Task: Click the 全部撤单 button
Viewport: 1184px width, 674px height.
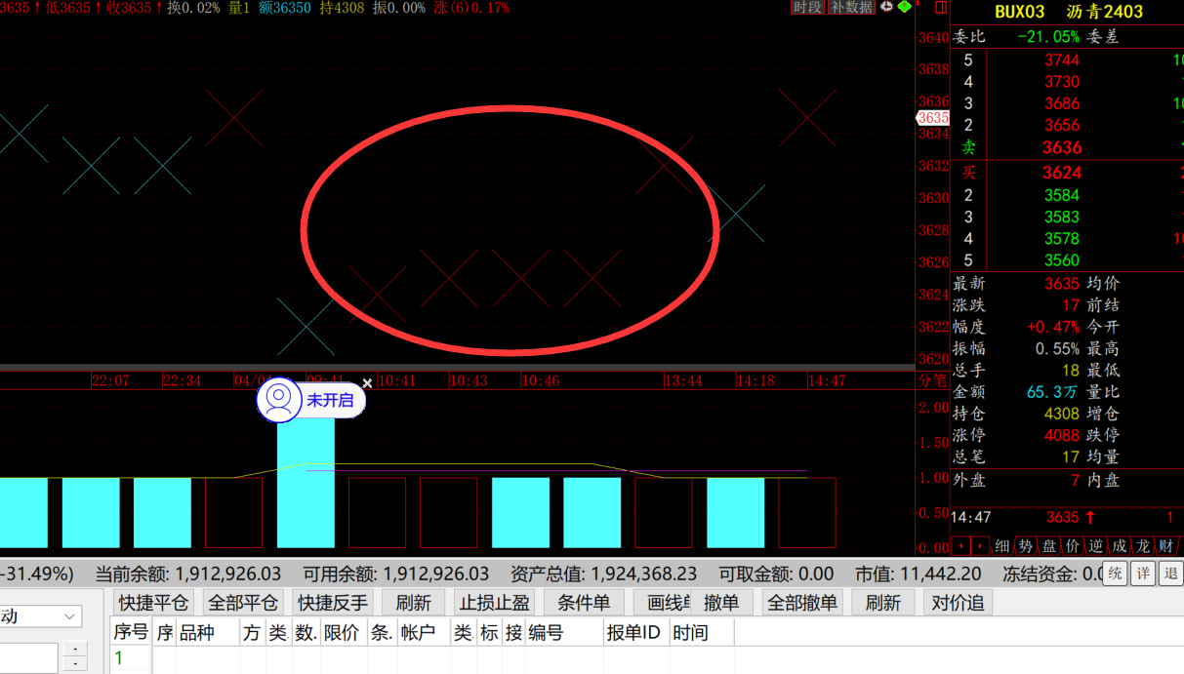Action: point(802,603)
